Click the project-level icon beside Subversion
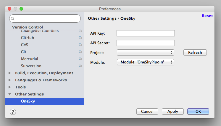This screenshot has height=126, width=221. (x=80, y=66)
